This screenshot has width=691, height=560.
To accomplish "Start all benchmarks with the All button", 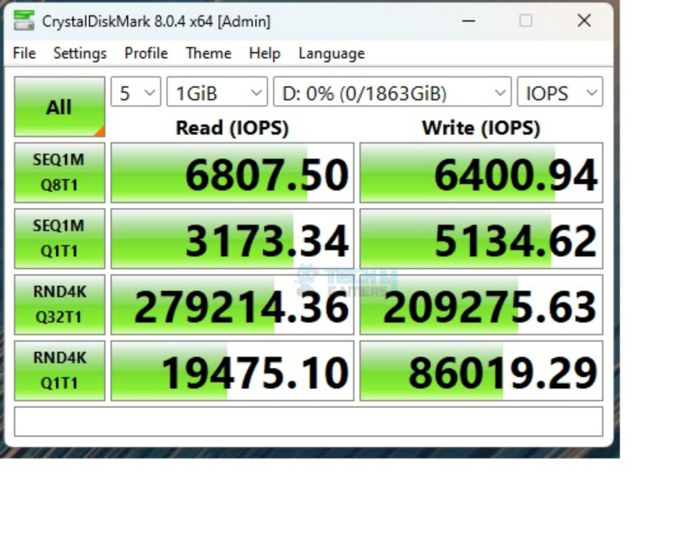I will (59, 107).
